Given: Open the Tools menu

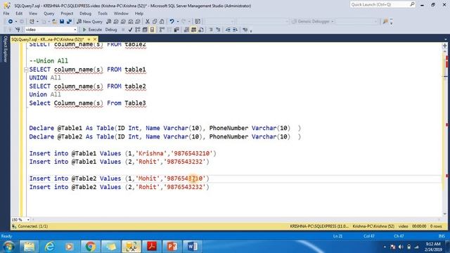Looking at the screenshot, I should click(103, 13).
